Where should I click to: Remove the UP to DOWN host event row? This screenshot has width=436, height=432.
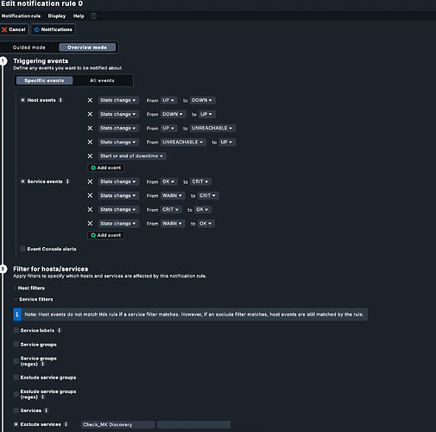[x=90, y=100]
